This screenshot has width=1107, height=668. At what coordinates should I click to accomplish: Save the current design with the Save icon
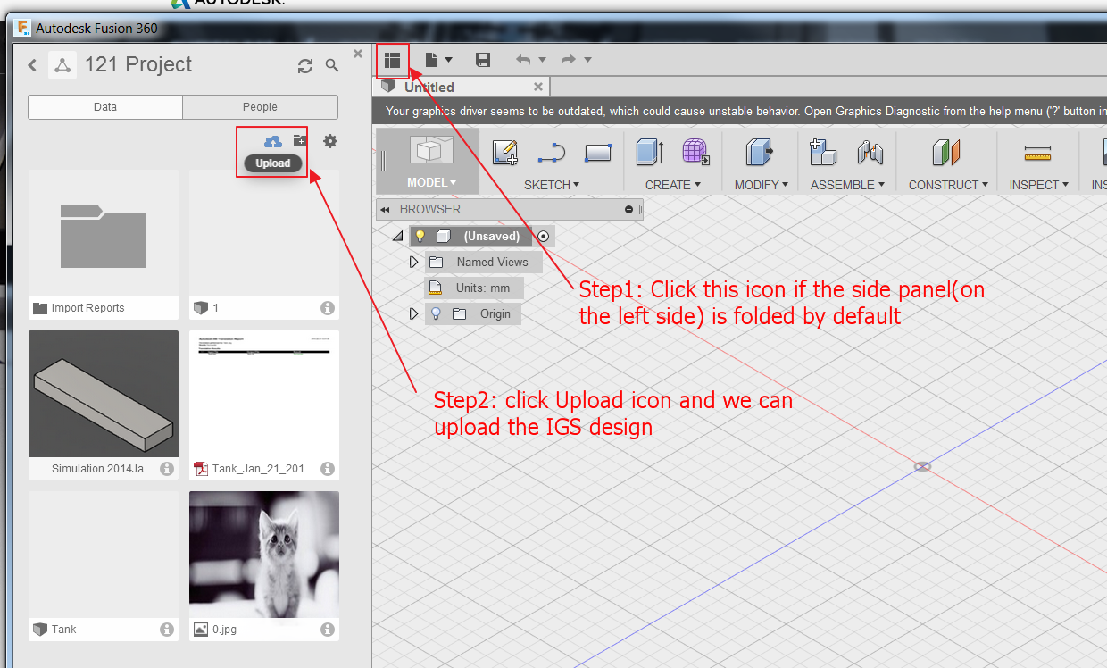(483, 59)
